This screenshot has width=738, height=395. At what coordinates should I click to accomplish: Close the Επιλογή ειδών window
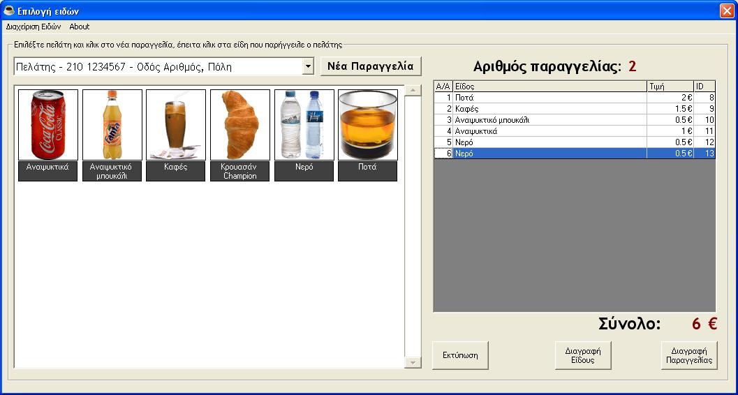(x=727, y=10)
